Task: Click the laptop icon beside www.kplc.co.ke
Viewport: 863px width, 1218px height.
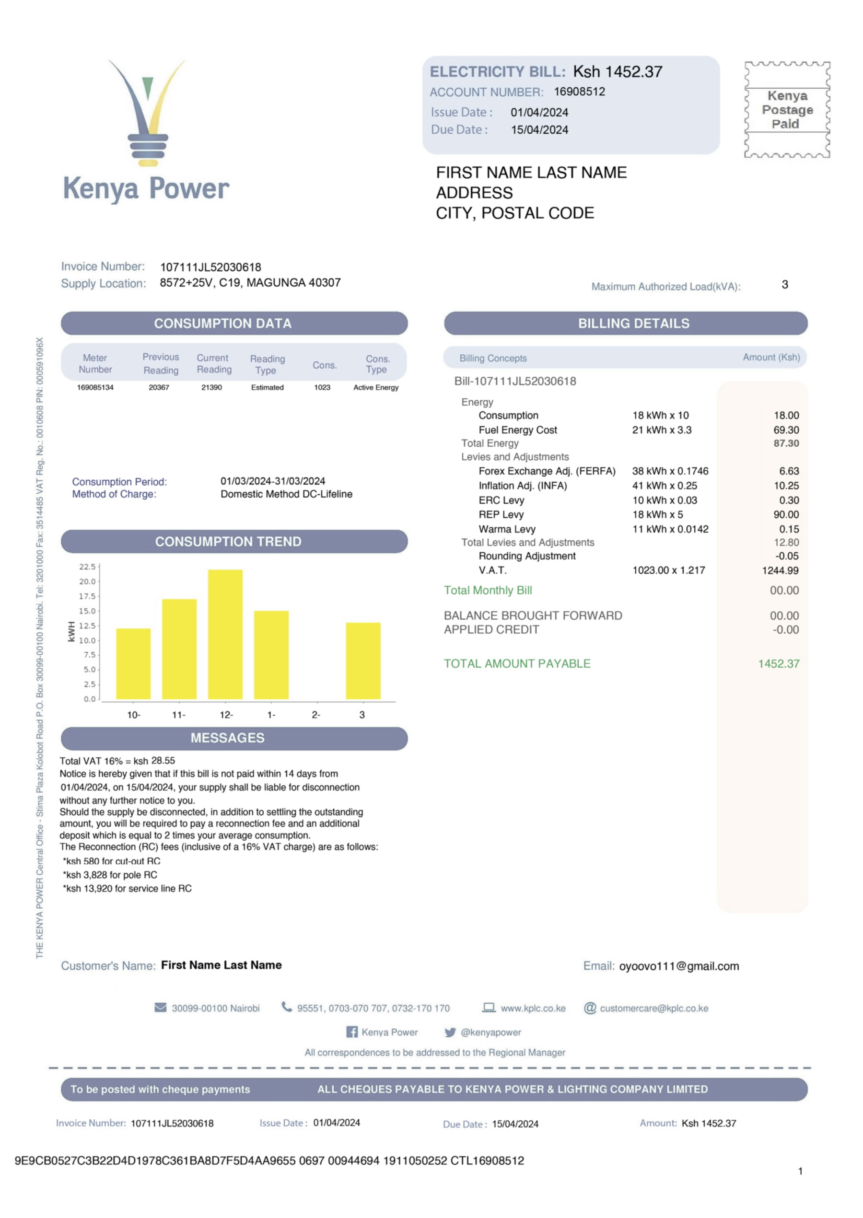Action: 489,1008
